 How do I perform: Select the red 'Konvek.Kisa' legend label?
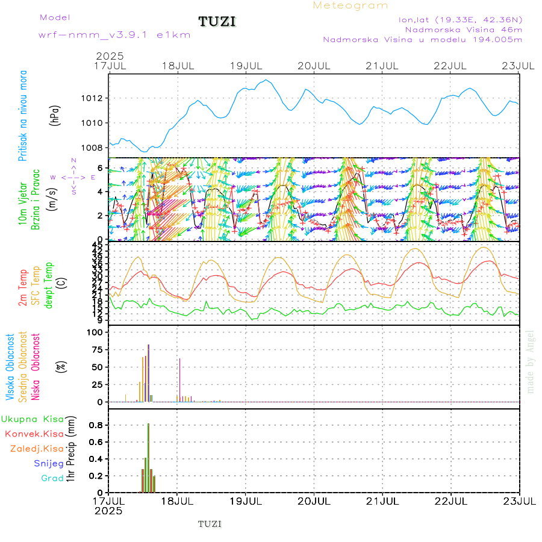pyautogui.click(x=34, y=434)
